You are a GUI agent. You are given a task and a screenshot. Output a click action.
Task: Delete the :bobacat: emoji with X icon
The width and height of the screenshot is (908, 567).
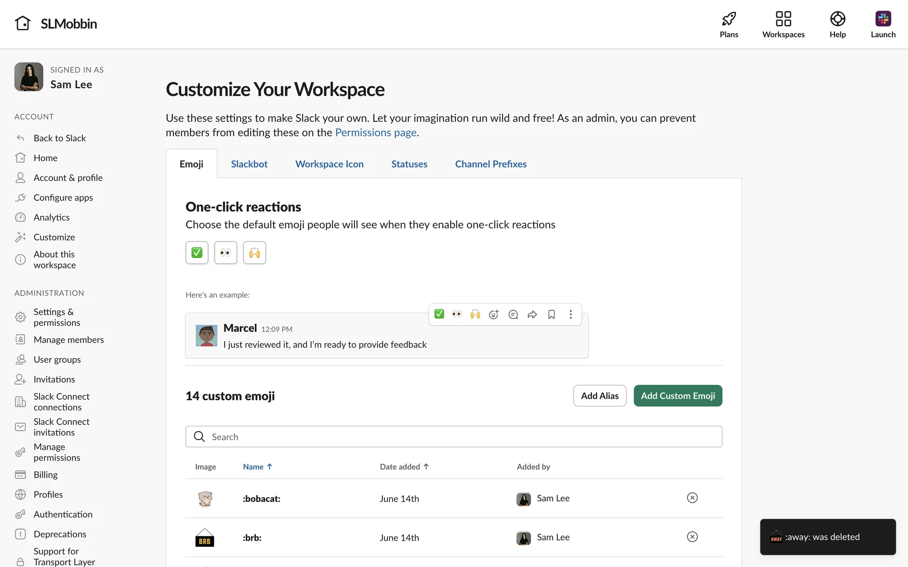point(692,498)
